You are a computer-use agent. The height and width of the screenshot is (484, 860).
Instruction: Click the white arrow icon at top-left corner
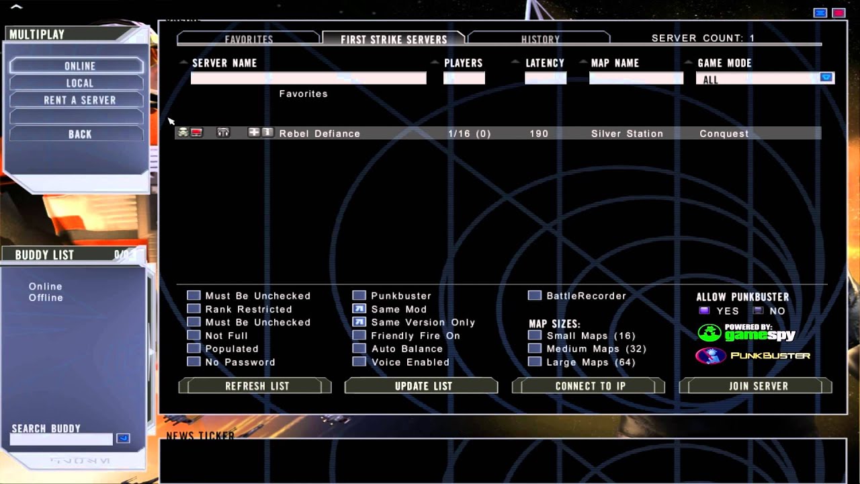pos(17,7)
